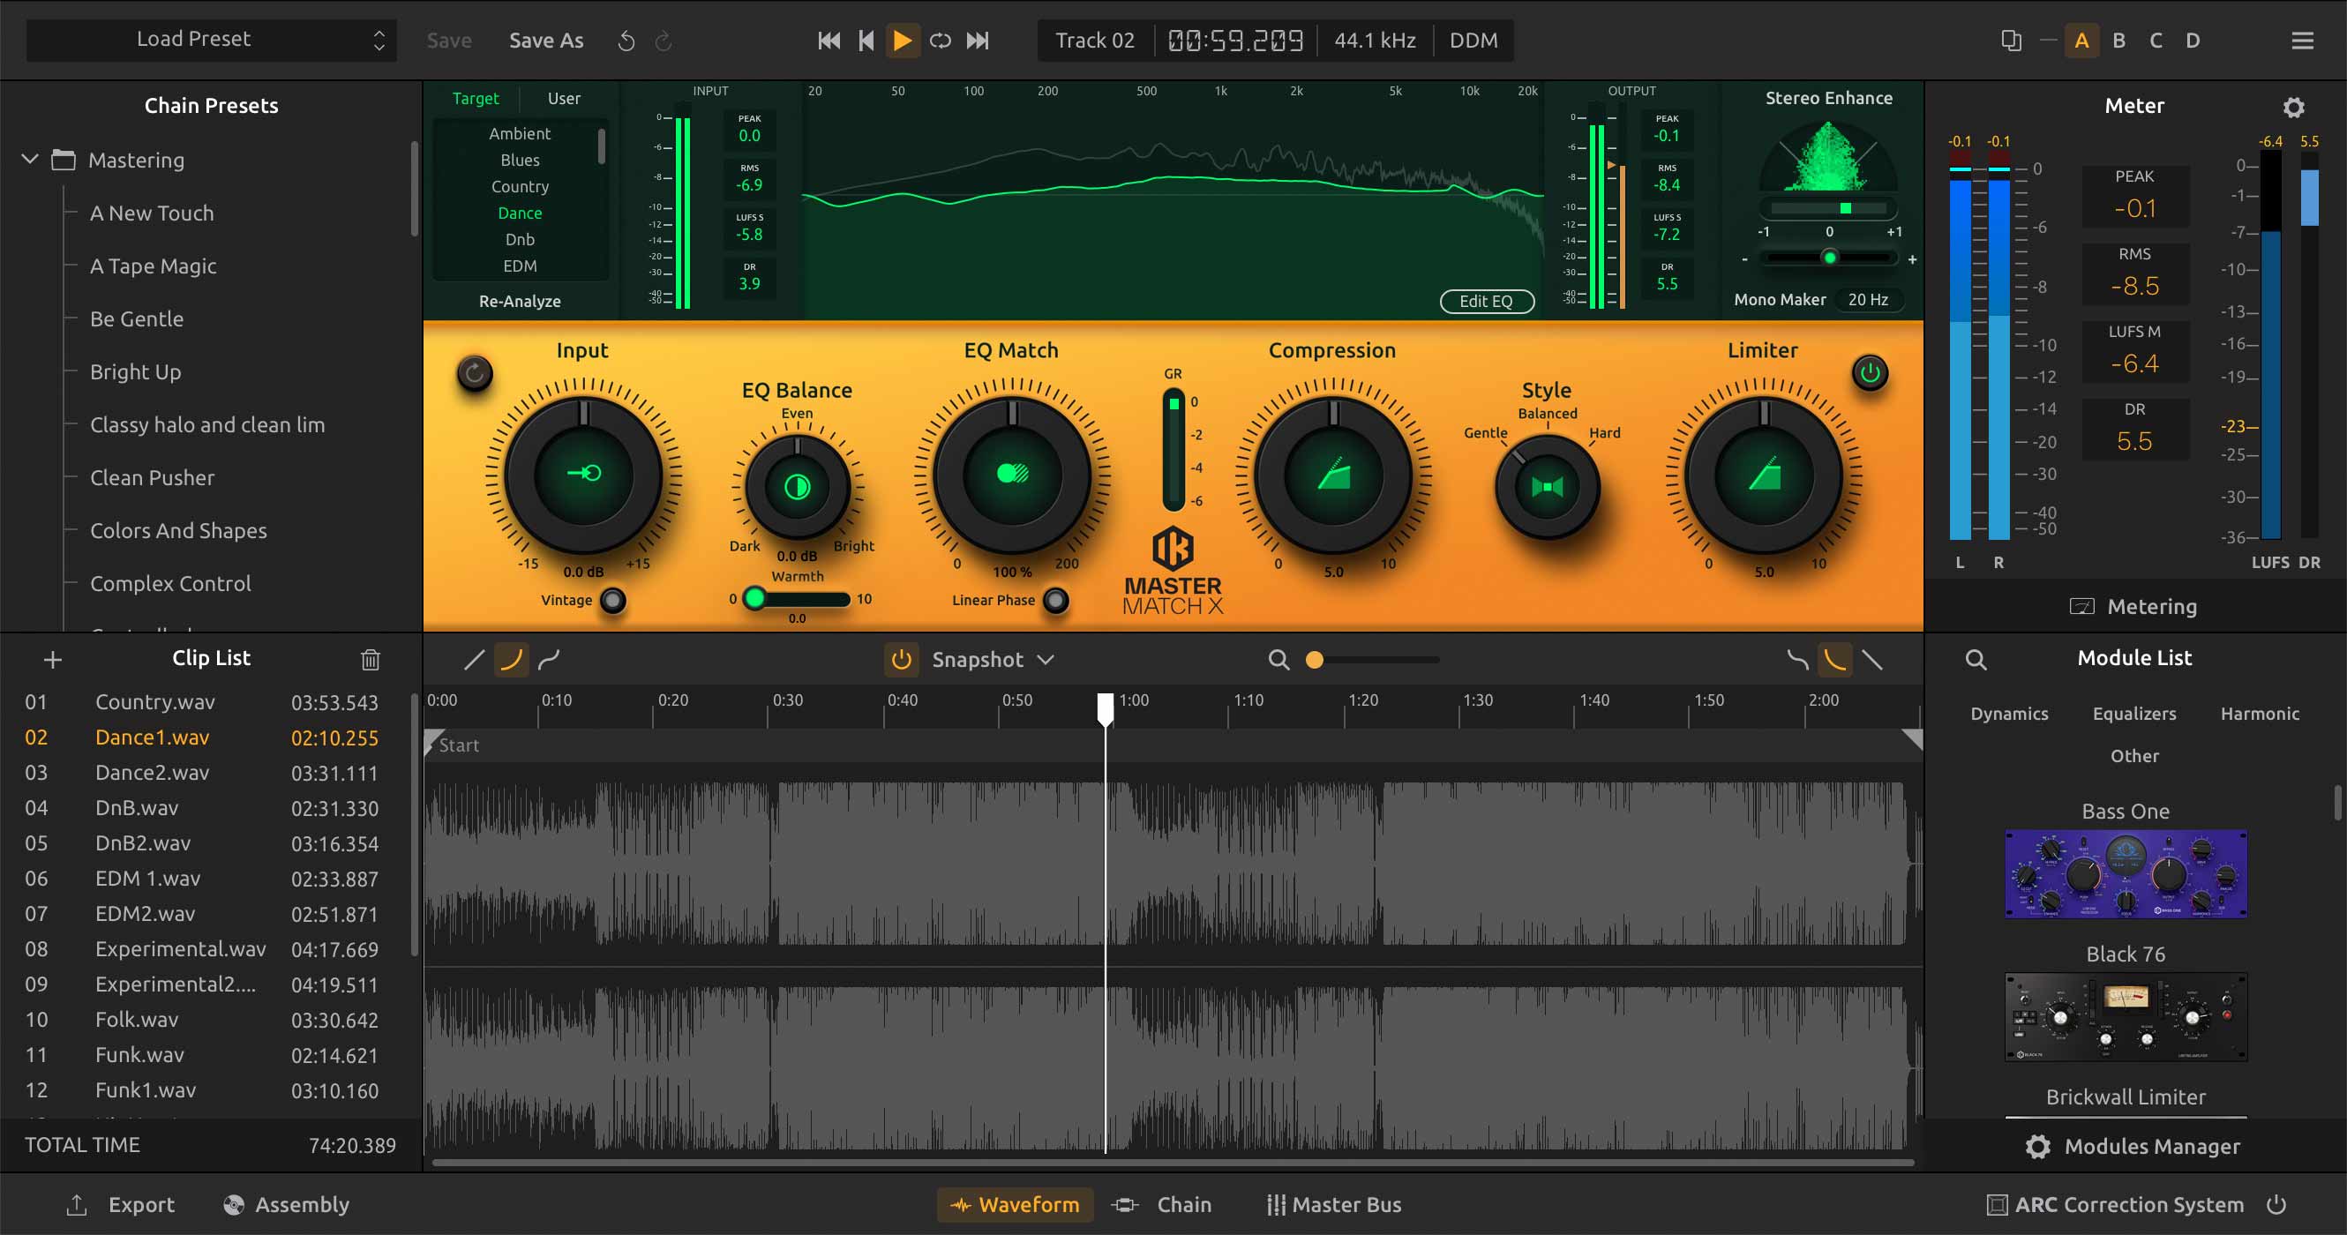Click the Edit EQ button
2347x1235 pixels.
tap(1487, 301)
